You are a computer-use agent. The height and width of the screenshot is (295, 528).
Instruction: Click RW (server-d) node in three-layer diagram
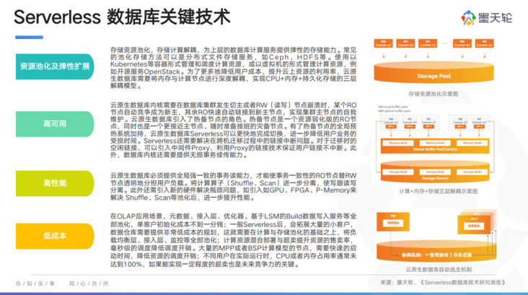click(460, 123)
